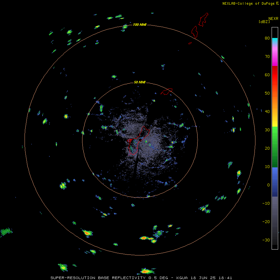Click the 50 NMI range ring label
The image size is (280, 280).
[140, 82]
